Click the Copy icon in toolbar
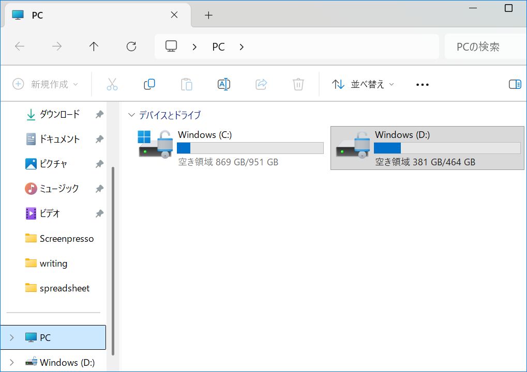 click(149, 84)
